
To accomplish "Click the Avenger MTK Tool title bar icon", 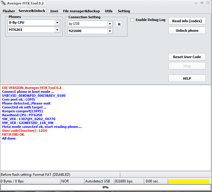I will 3,3.
